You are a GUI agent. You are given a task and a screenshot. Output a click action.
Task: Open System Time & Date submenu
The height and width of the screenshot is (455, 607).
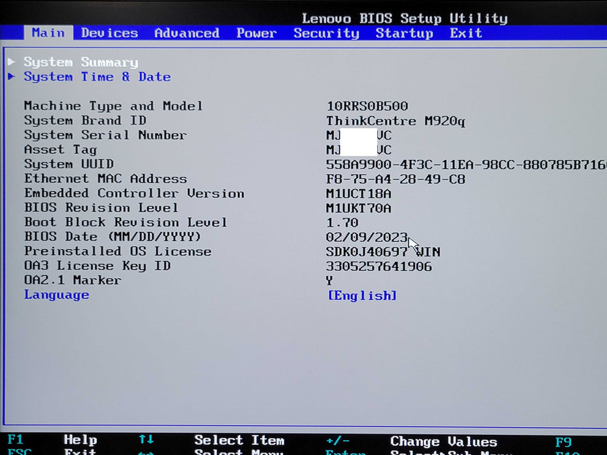(x=97, y=77)
